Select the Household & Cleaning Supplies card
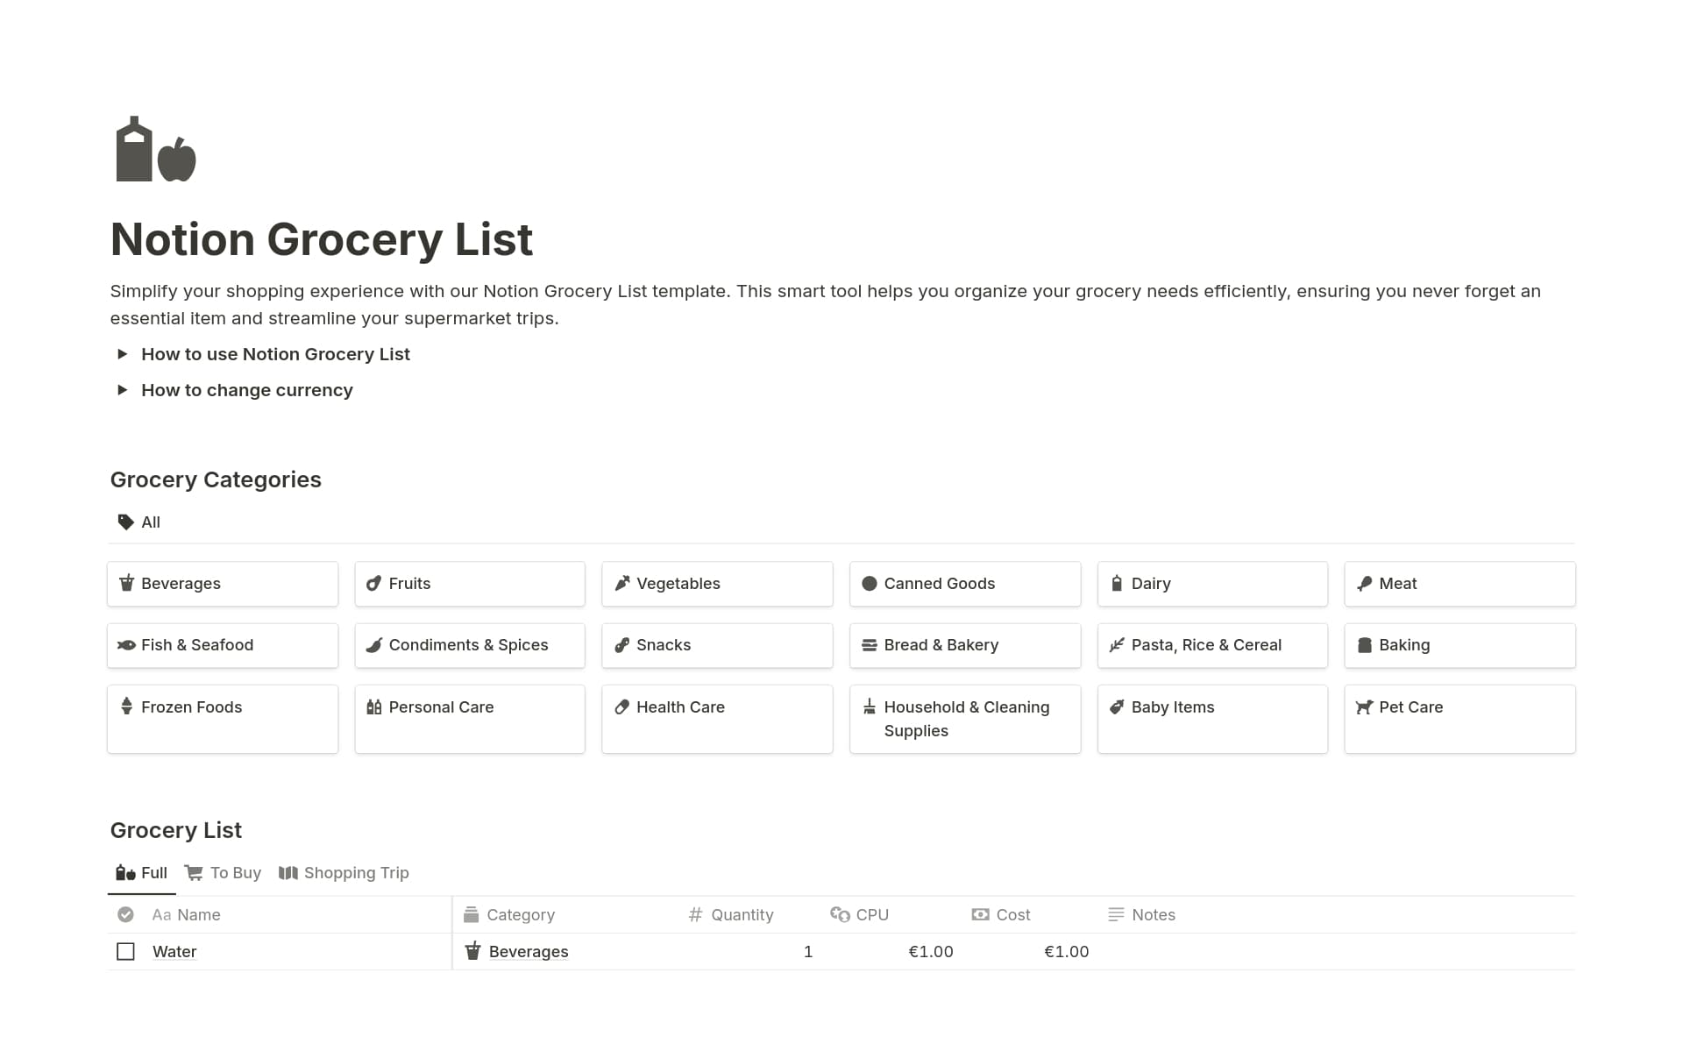1683x1051 pixels. [x=964, y=719]
